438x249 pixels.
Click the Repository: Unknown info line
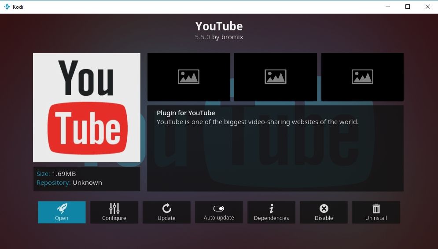69,183
